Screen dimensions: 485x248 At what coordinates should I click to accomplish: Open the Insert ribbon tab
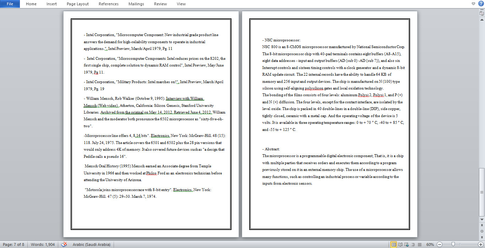(51, 4)
